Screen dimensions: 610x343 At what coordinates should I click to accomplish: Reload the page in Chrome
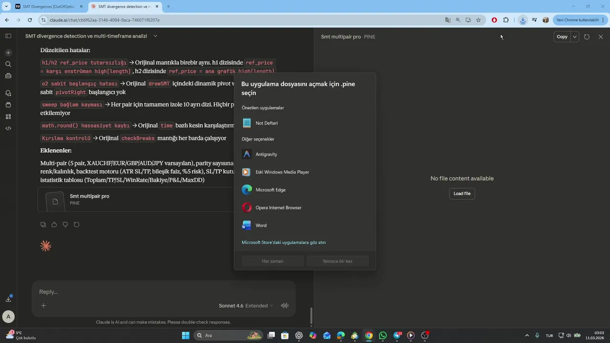click(30, 20)
